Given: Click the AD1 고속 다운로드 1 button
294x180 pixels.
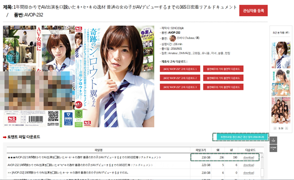Looking at the screenshot, I should pos(180,69).
